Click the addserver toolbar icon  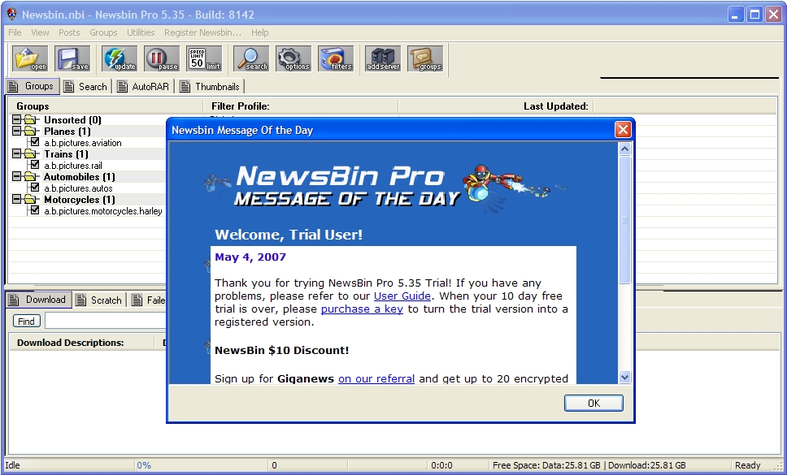point(383,58)
